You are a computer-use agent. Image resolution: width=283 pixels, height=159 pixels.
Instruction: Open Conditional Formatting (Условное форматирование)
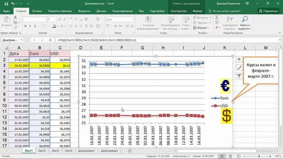point(149,23)
